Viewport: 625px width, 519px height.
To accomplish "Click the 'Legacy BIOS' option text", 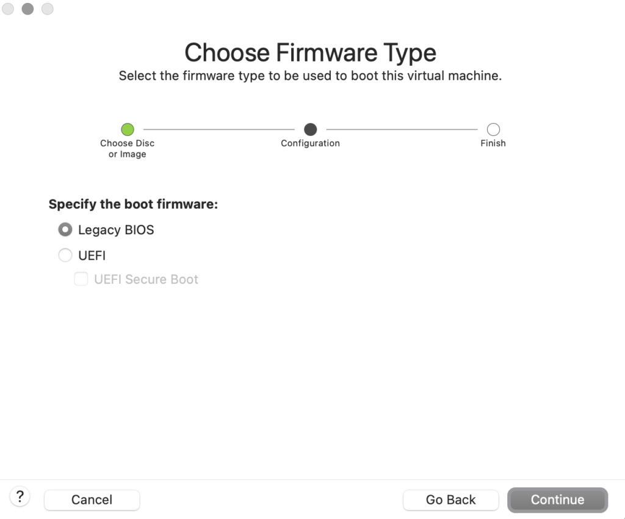I will [x=116, y=230].
